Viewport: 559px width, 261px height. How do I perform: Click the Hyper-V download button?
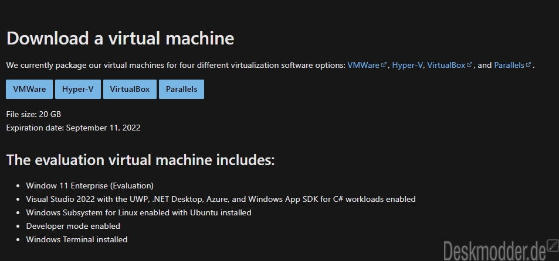[77, 90]
